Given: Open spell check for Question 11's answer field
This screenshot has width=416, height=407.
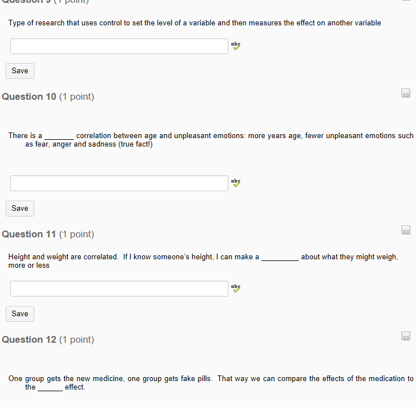Looking at the screenshot, I should click(x=236, y=288).
